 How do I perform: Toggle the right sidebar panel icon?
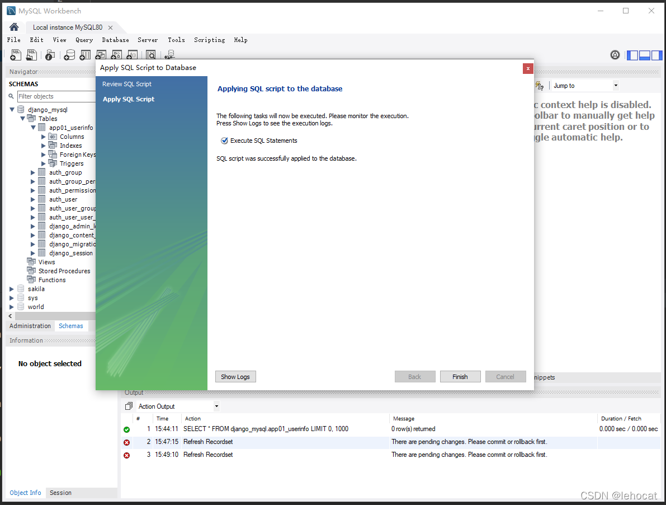pos(656,55)
